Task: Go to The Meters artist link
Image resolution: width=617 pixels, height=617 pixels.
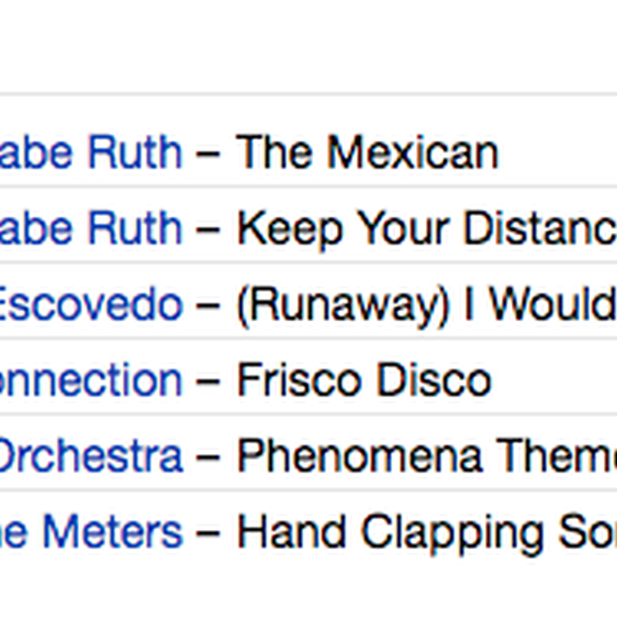Action: [91, 532]
